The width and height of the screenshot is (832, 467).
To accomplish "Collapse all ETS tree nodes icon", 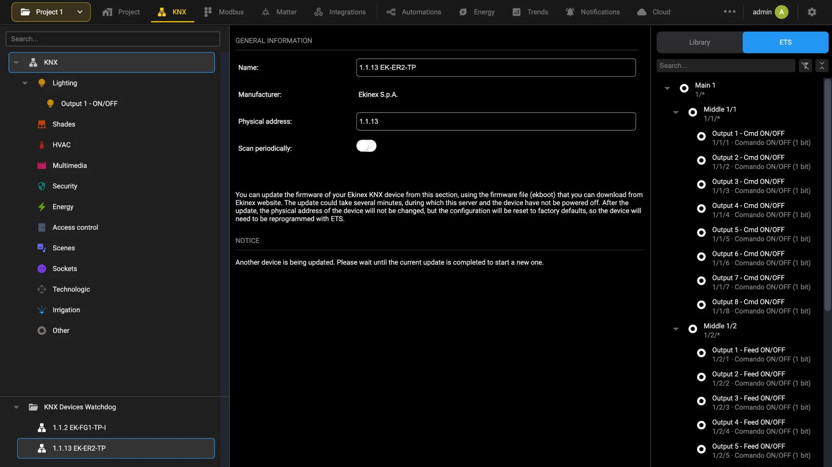I will [x=822, y=66].
